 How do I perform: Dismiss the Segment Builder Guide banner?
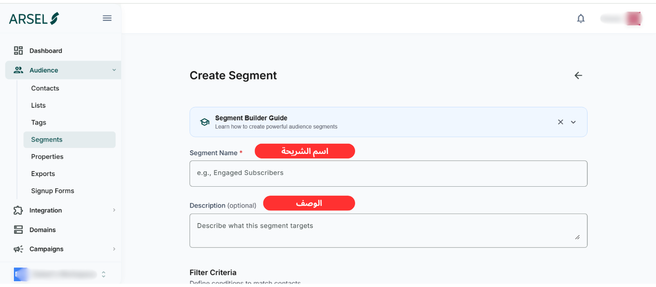560,122
